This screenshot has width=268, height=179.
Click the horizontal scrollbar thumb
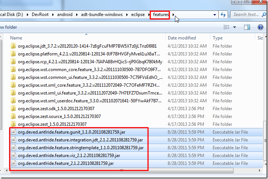(x=122, y=170)
